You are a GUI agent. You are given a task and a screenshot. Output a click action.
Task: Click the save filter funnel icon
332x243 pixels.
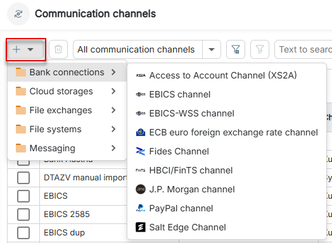tap(236, 49)
